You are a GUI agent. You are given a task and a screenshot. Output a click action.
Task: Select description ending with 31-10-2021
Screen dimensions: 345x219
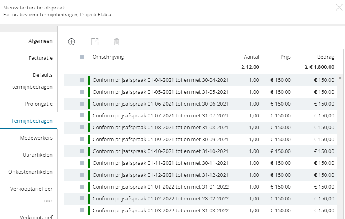tap(160, 151)
